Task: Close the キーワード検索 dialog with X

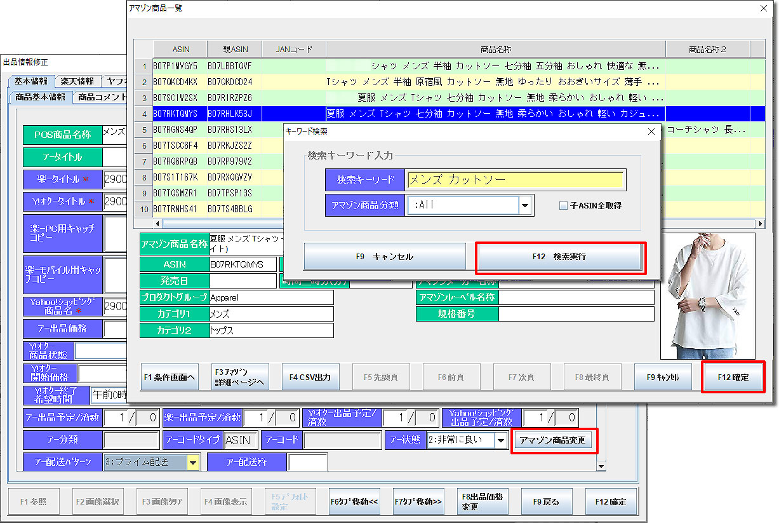Action: click(650, 132)
